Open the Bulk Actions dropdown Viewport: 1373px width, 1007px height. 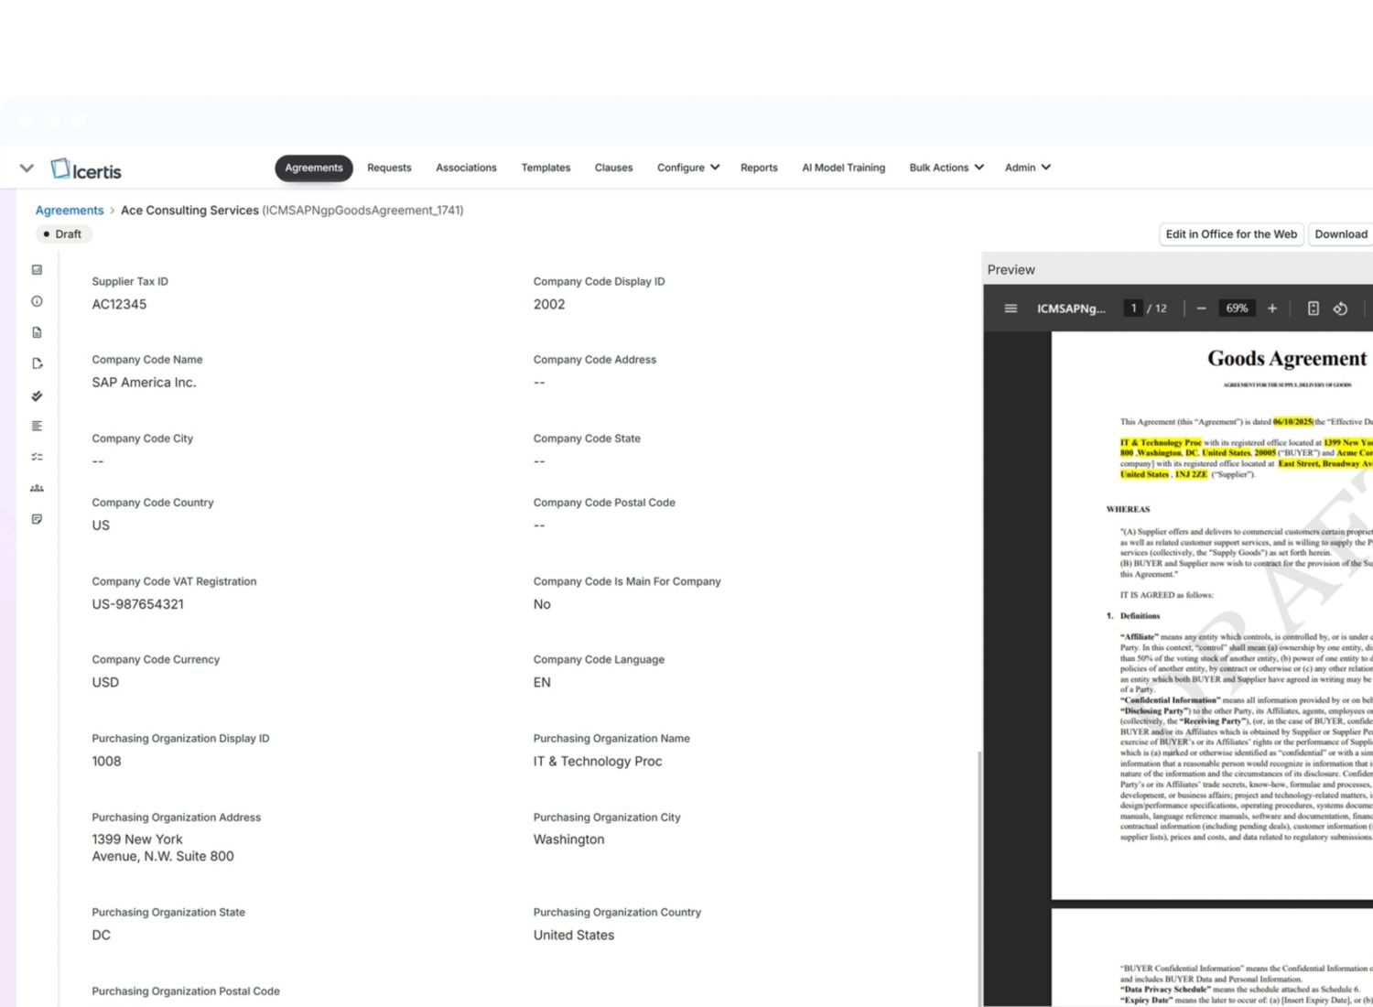pos(946,168)
